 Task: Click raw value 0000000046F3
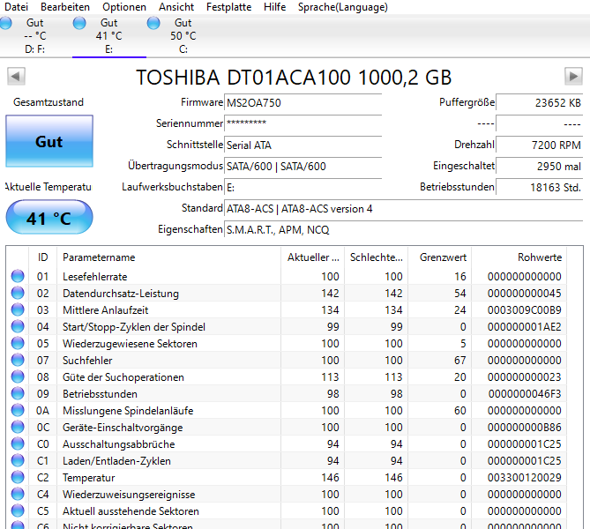[x=525, y=394]
